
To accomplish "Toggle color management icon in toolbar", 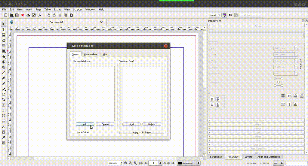I will (224, 15).
